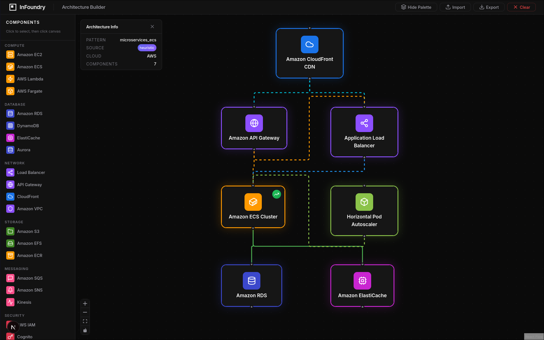The height and width of the screenshot is (340, 544).
Task: Zoom in on the canvas
Action: [85, 304]
